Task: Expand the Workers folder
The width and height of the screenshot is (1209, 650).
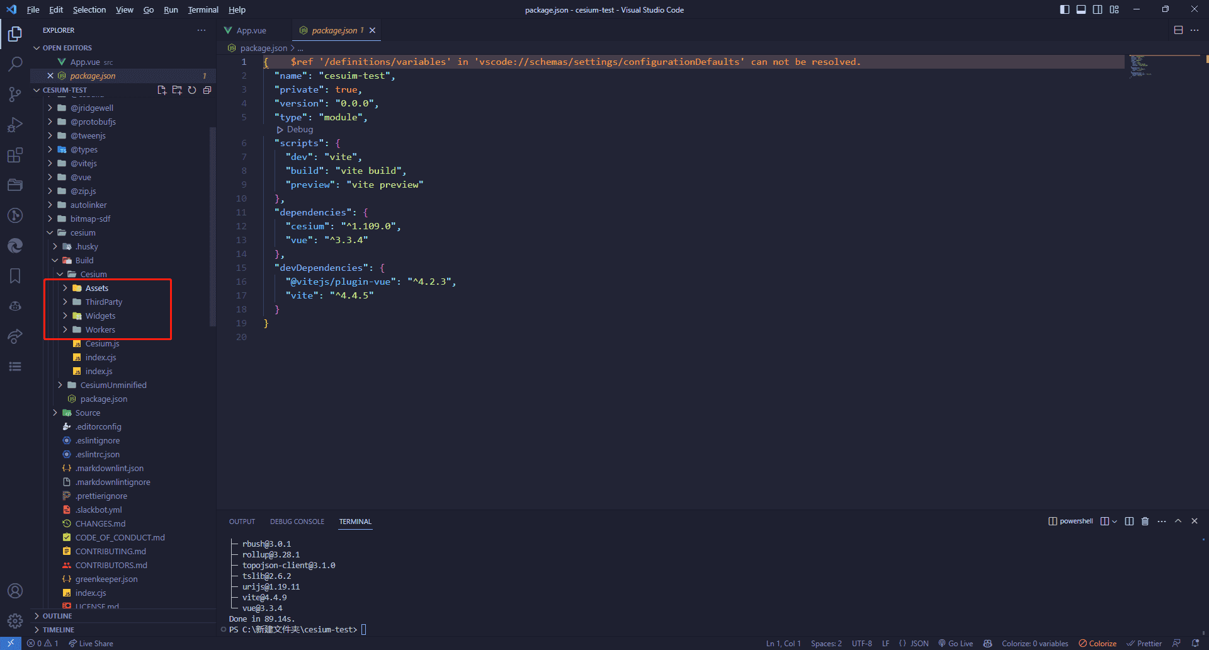Action: (100, 329)
